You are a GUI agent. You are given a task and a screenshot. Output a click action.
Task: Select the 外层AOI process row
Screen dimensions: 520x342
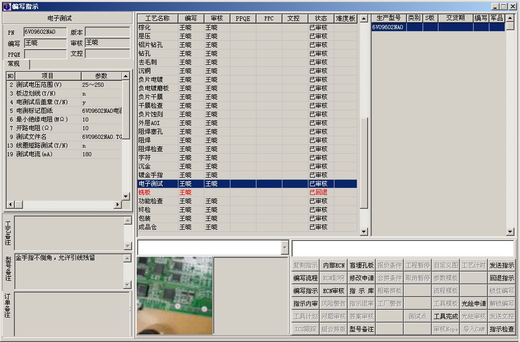tap(247, 123)
